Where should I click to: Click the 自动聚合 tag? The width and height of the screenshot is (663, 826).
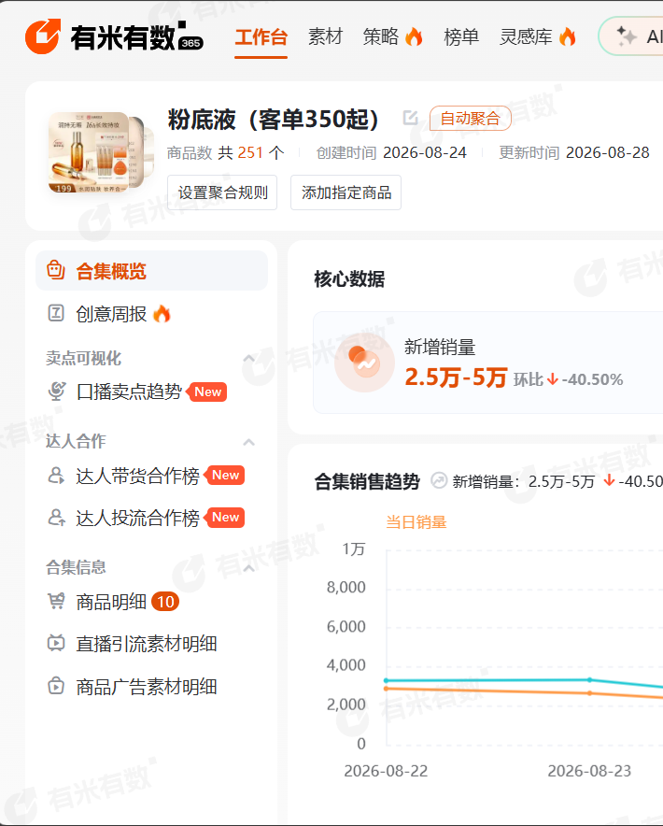click(x=471, y=118)
